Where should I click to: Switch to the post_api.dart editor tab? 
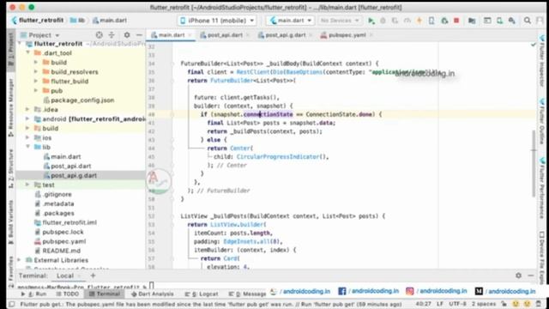tap(224, 35)
